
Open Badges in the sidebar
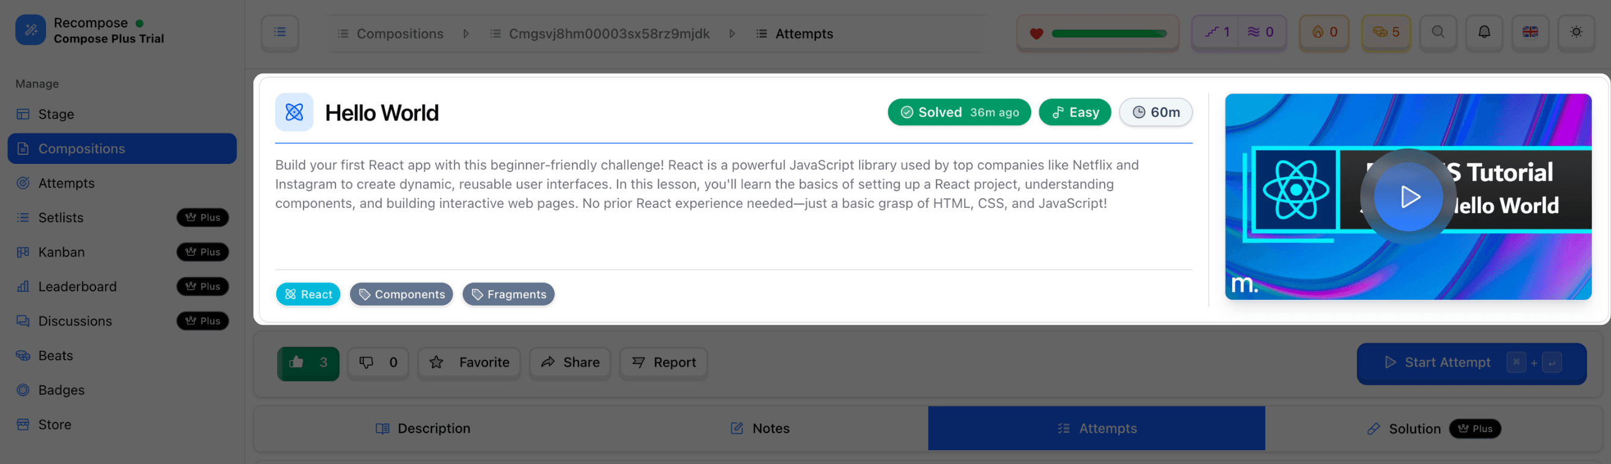62,390
